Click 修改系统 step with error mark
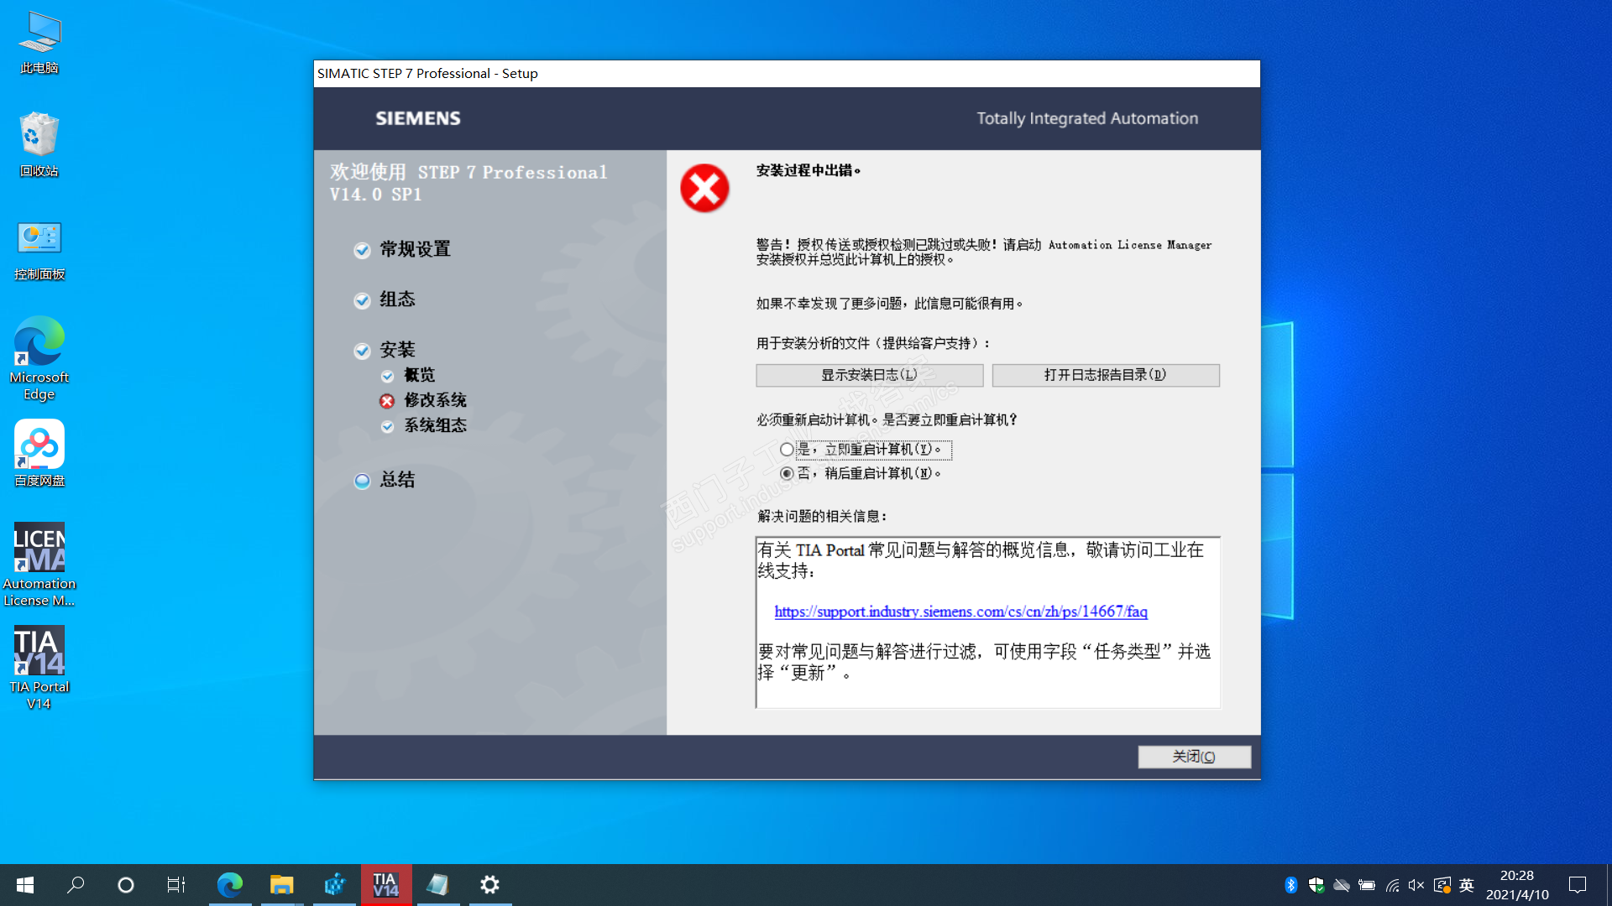Image resolution: width=1612 pixels, height=906 pixels. [x=435, y=400]
